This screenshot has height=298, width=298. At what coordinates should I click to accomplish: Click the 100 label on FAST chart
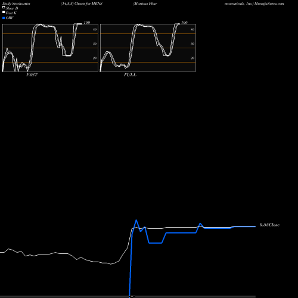click(x=87, y=23)
